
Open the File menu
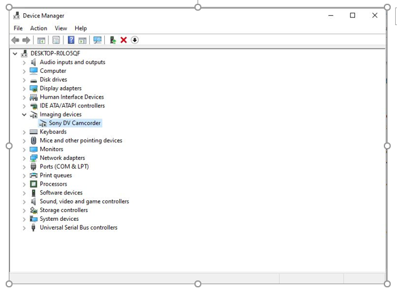tap(18, 28)
